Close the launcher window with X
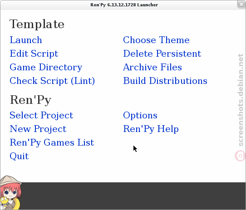The image size is (246, 210). coord(241,5)
